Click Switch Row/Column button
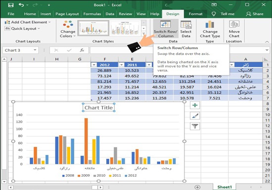The height and width of the screenshot is (190, 272). (166, 29)
